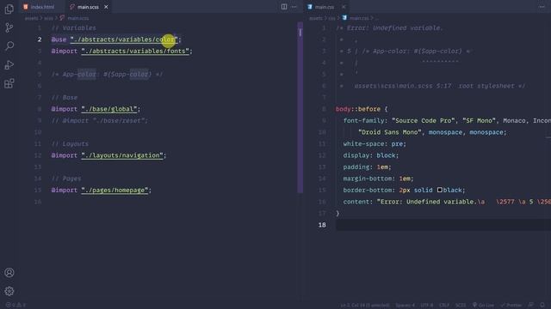This screenshot has height=309, width=551.
Task: Open the Search view in the activity bar
Action: (9, 45)
